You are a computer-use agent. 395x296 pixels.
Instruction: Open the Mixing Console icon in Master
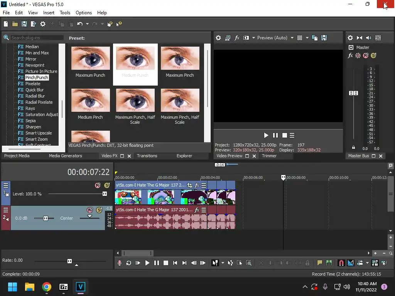[378, 38]
